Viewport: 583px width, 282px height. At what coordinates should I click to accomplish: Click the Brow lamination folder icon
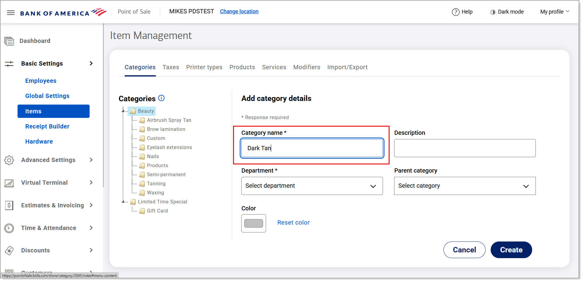click(x=142, y=129)
